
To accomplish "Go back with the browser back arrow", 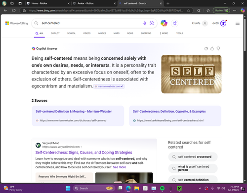I will (x=5, y=10).
